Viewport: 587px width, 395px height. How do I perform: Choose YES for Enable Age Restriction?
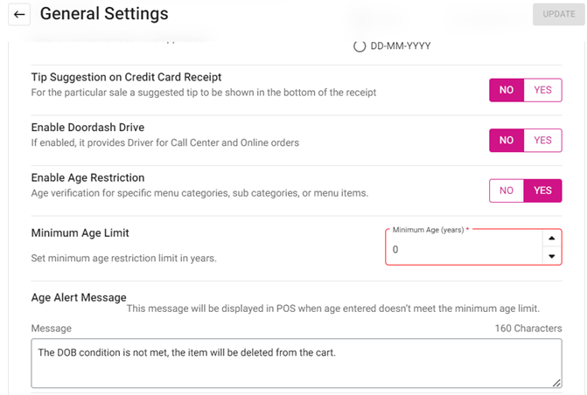pos(542,191)
